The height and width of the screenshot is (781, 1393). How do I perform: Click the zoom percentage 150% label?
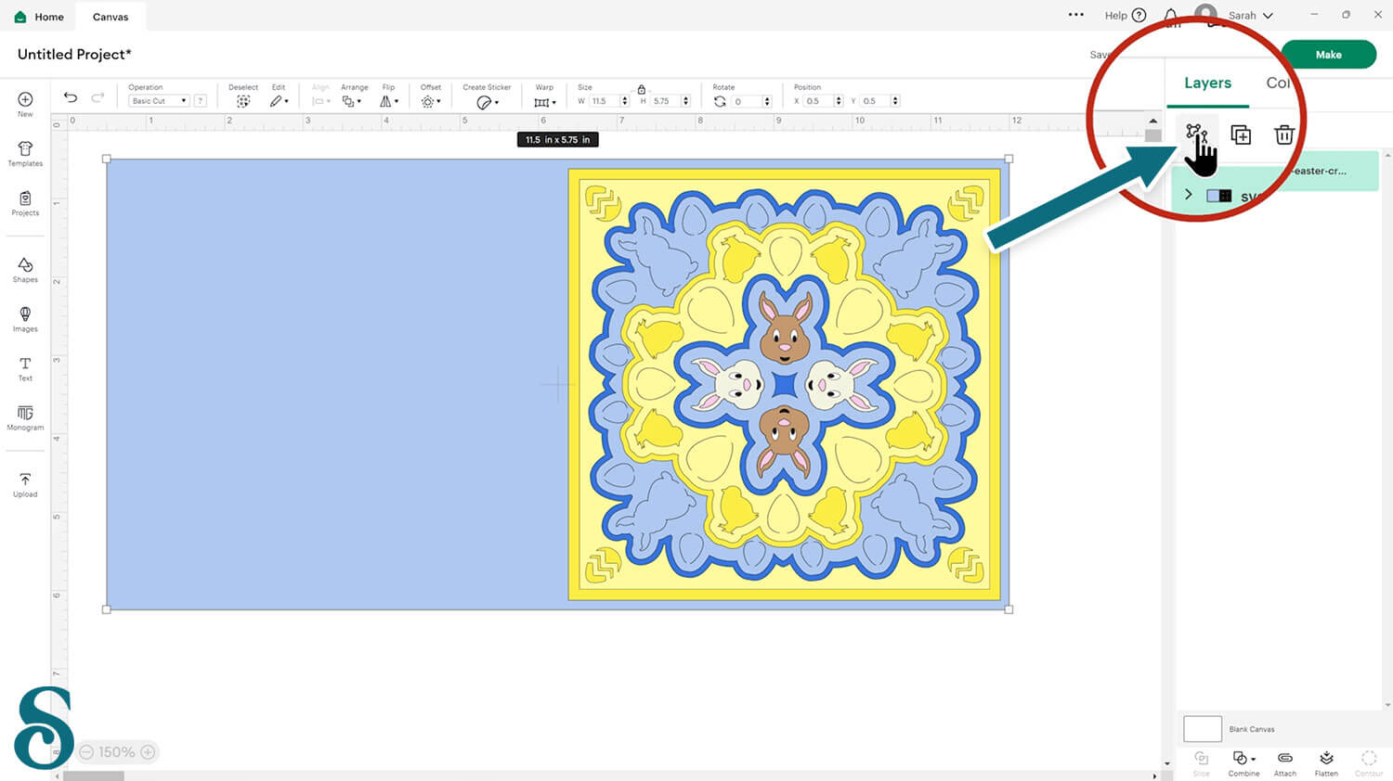click(117, 752)
